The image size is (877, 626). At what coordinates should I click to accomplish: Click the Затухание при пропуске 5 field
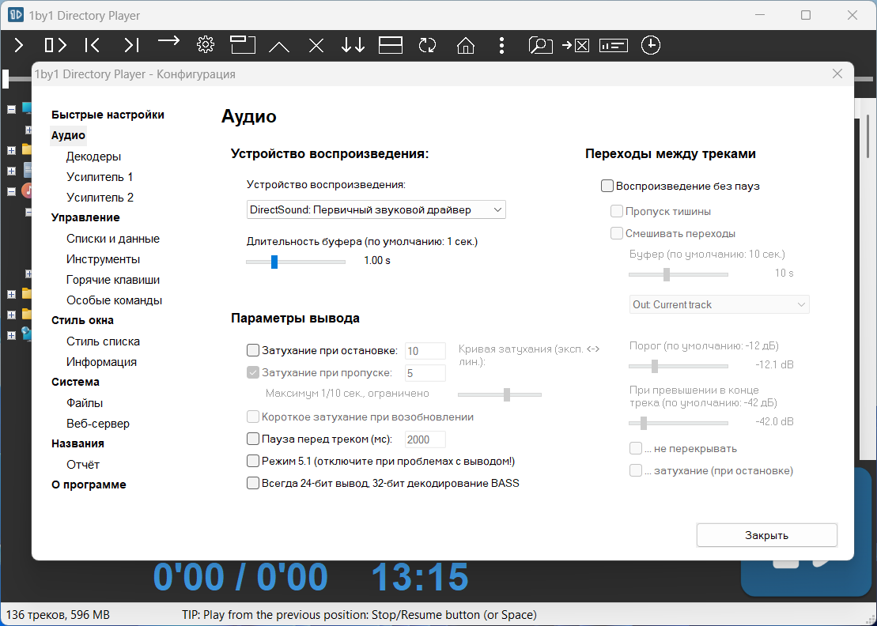pos(425,373)
